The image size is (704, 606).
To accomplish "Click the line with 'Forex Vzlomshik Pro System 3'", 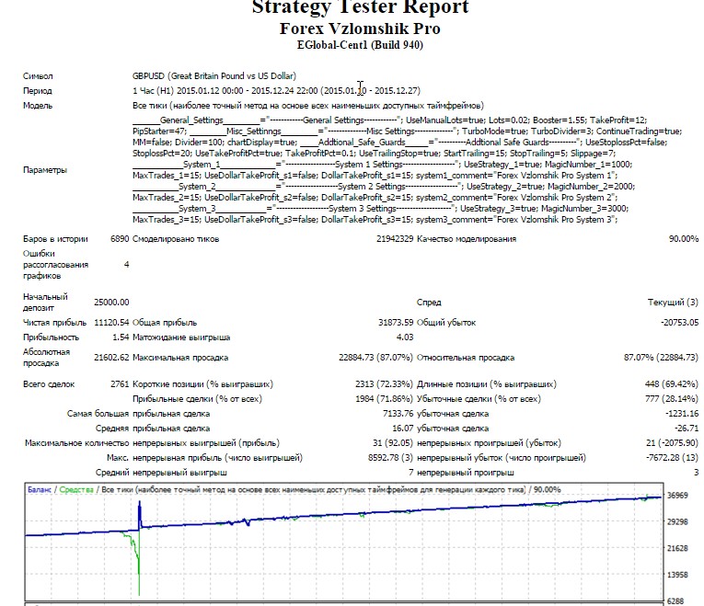I will [x=375, y=220].
